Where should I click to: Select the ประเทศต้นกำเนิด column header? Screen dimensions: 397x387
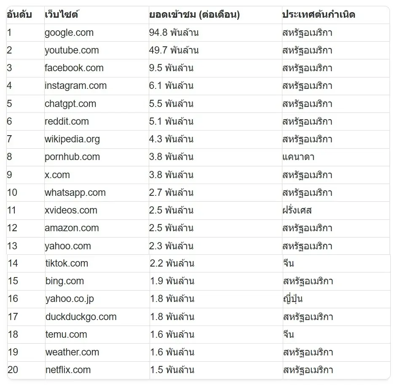[x=319, y=15]
